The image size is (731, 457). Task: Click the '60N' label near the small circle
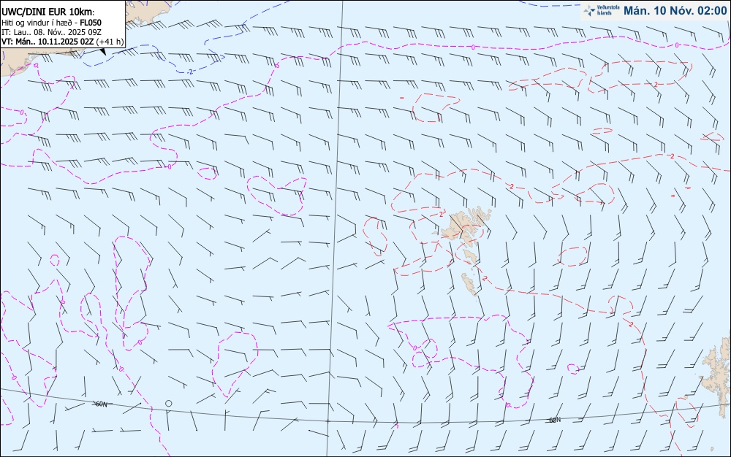tap(101, 404)
